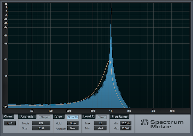Click the Level Min value field -144

pos(100,128)
